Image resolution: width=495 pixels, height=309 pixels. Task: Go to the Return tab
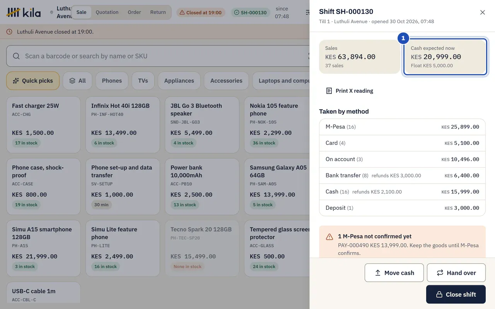pos(158,12)
